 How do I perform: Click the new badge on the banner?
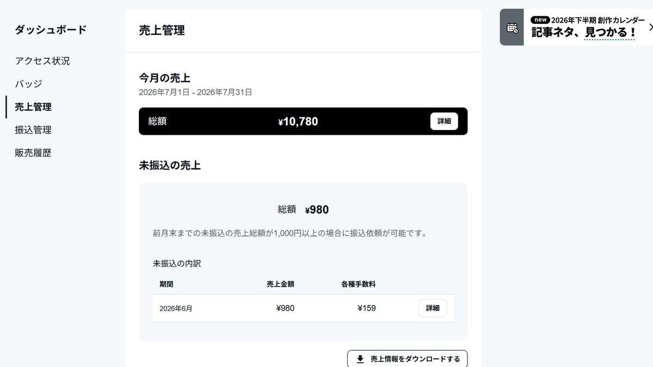click(x=540, y=20)
